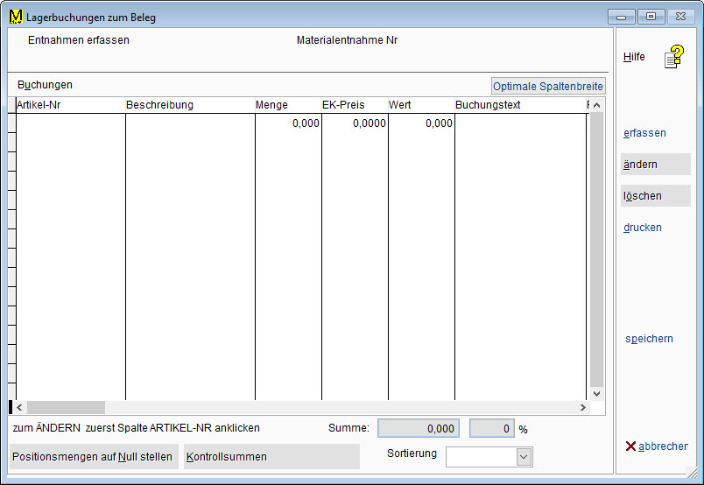Click Positionsmengen auf Null stellen
Screen dimensions: 704x485
pyautogui.click(x=93, y=457)
